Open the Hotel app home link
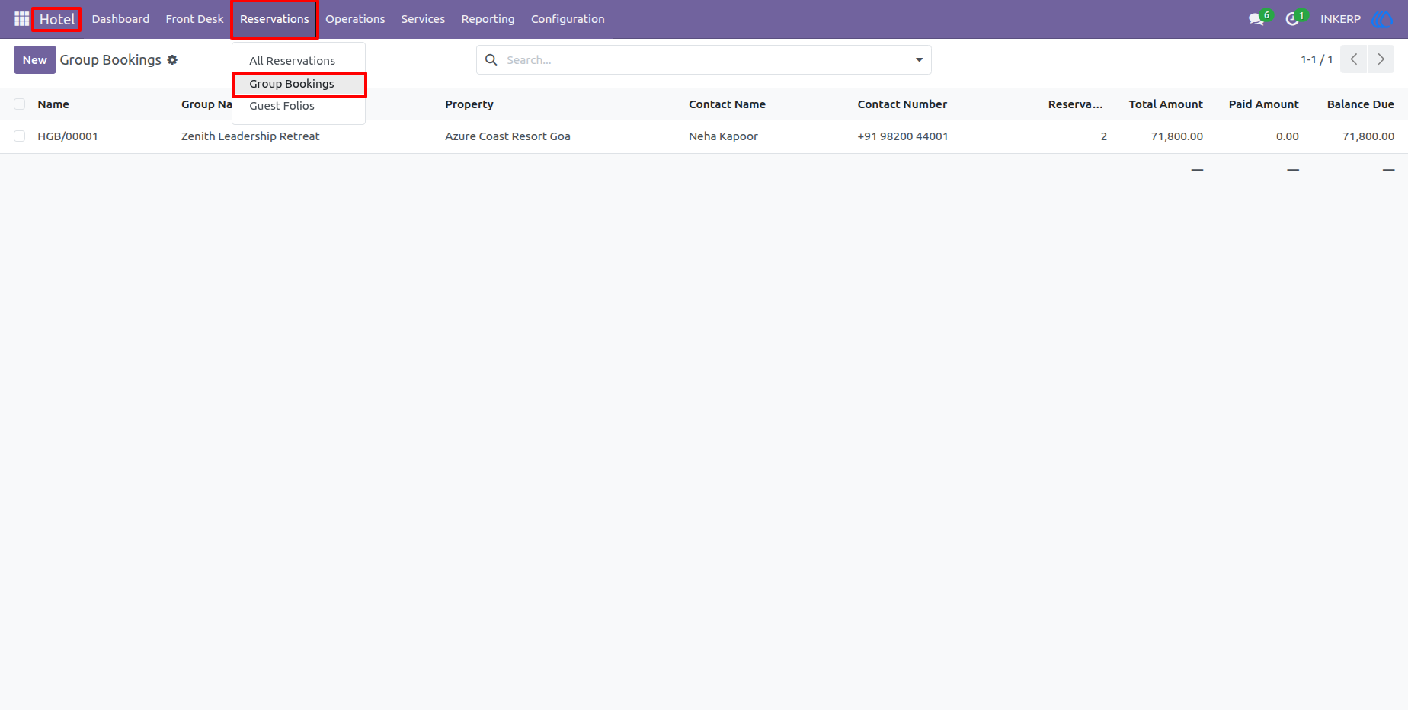This screenshot has width=1408, height=710. (x=57, y=19)
